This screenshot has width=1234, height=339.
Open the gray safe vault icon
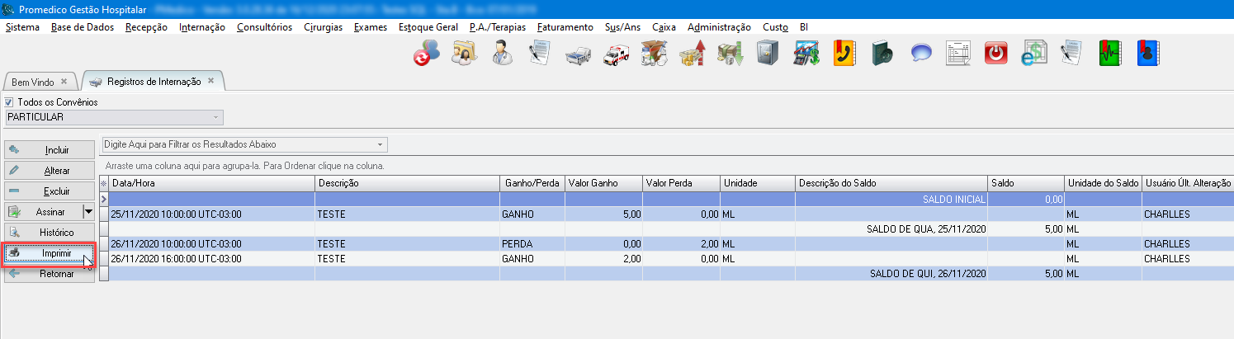click(x=767, y=54)
